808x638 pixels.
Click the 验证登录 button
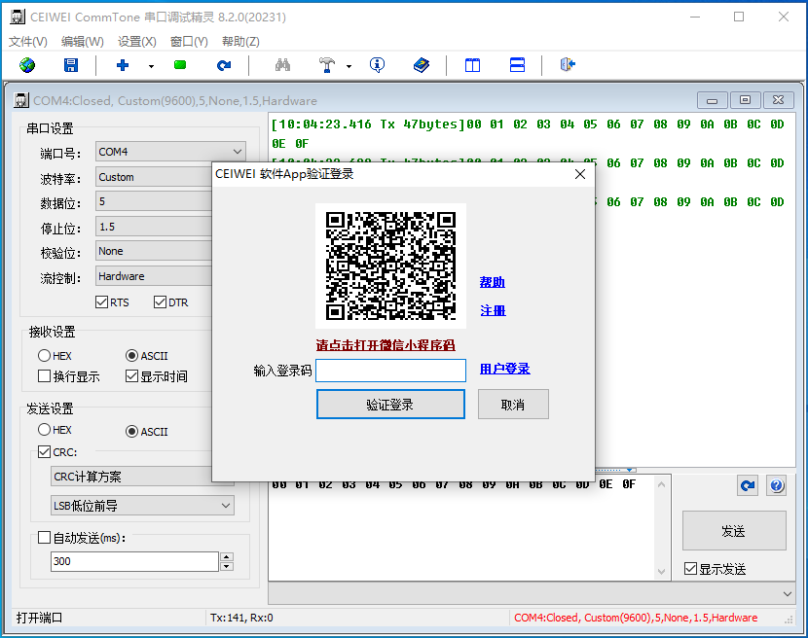click(390, 405)
